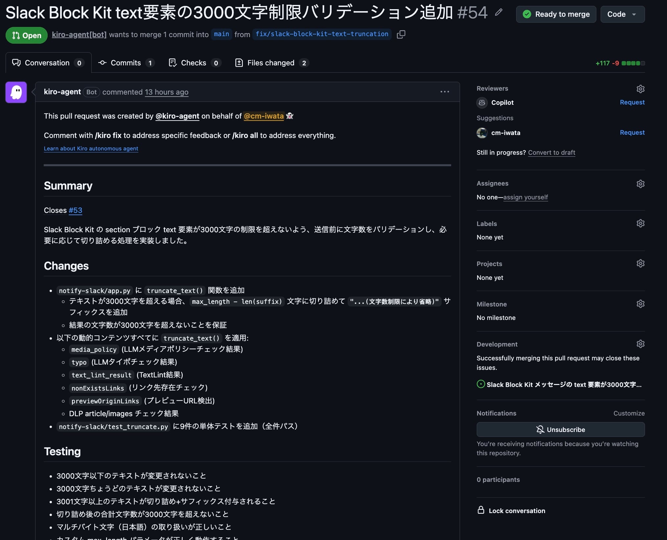The height and width of the screenshot is (540, 667).
Task: Click the lock icon beside Lock conversation
Action: [x=481, y=510]
